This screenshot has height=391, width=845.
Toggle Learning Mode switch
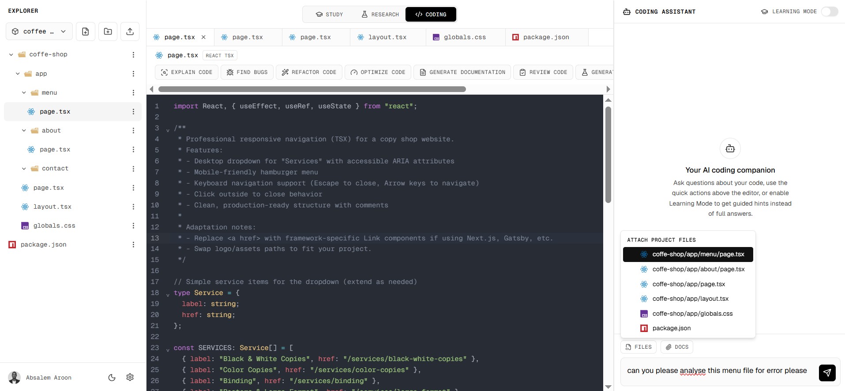(830, 11)
